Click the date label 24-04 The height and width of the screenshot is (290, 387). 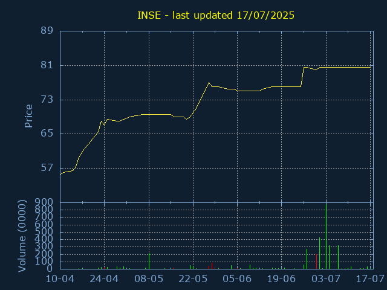104,279
